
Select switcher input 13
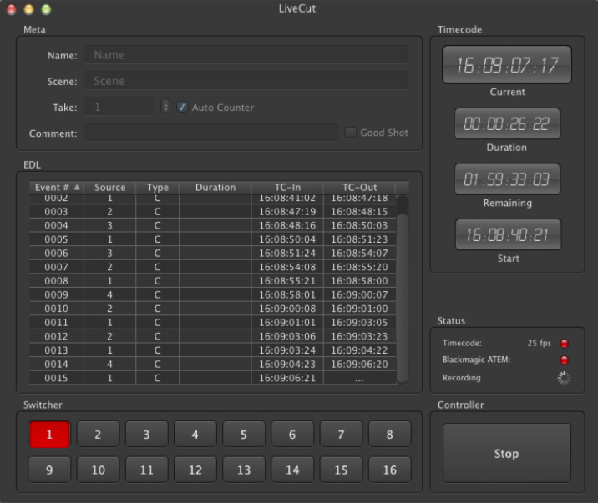click(244, 470)
